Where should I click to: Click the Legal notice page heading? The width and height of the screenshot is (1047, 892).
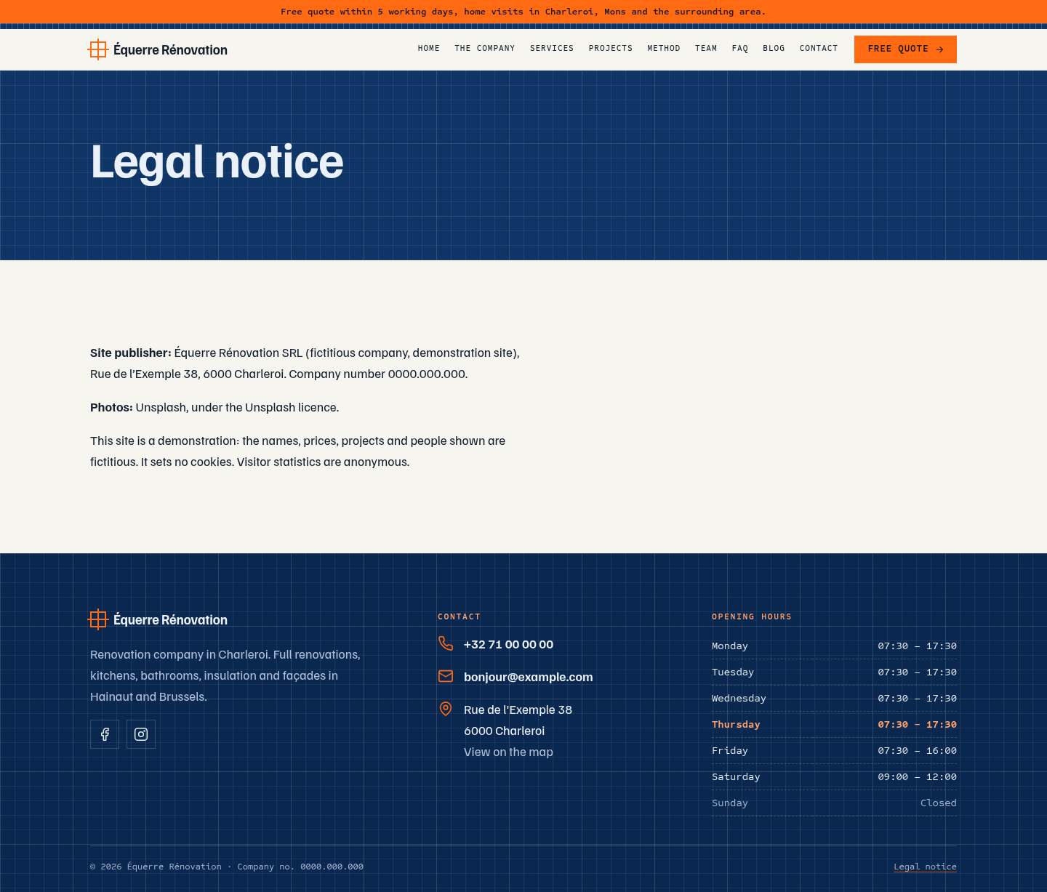[x=217, y=161]
